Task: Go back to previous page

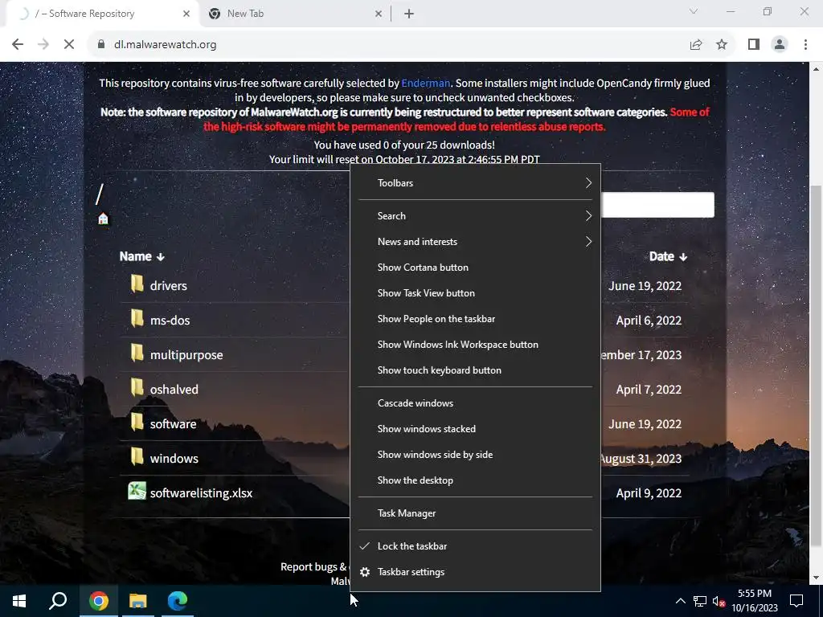Action: coord(18,45)
